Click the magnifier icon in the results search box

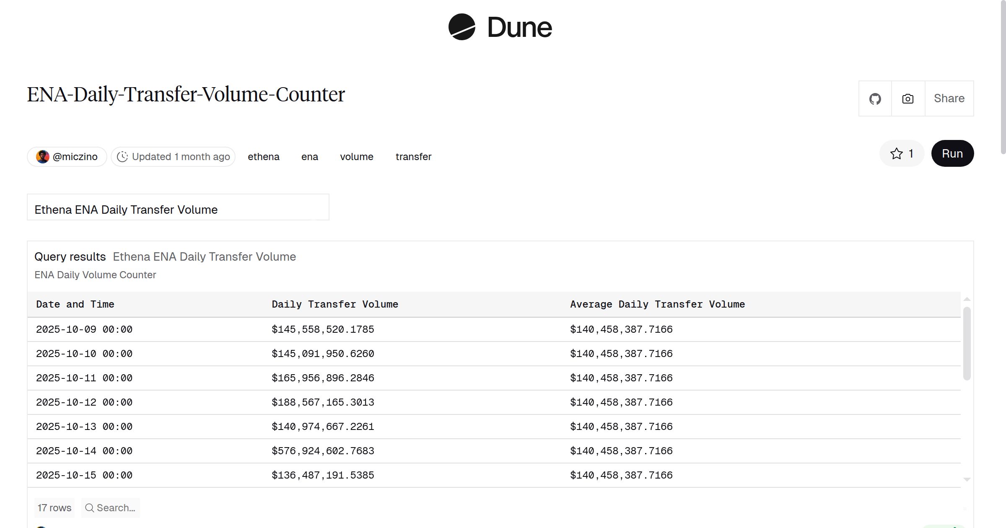89,507
